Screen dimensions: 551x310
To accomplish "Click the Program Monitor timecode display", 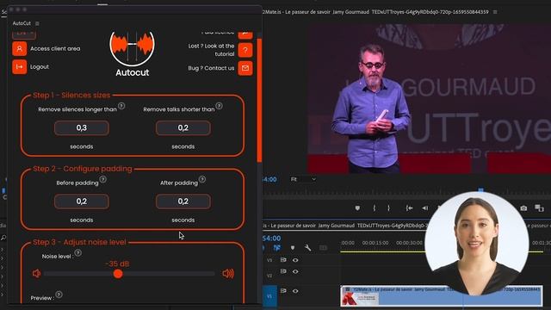I will [269, 179].
